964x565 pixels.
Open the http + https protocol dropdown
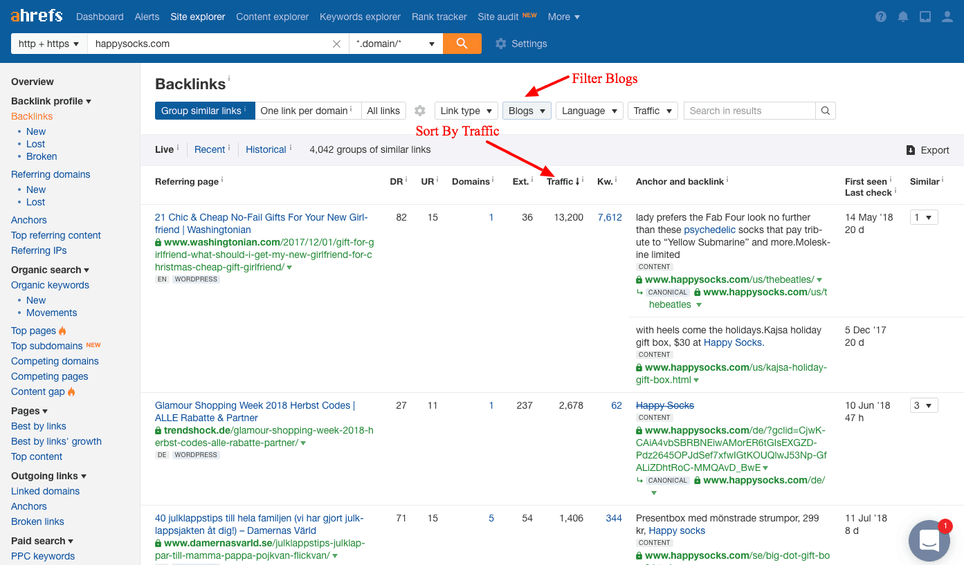[48, 44]
